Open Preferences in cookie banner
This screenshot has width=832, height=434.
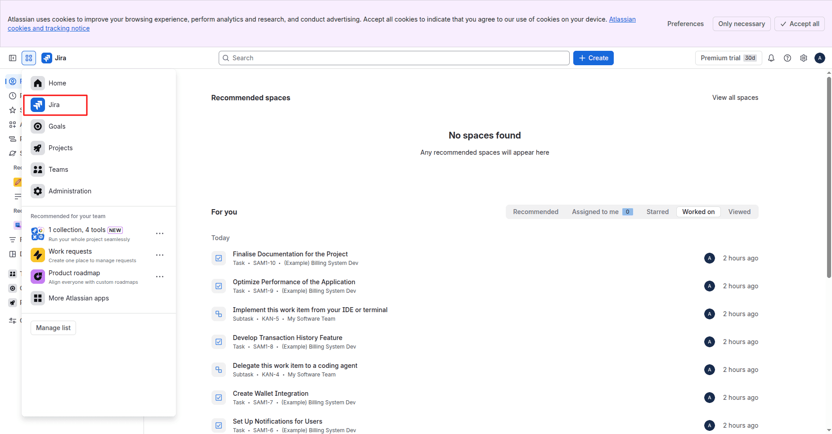coord(685,24)
